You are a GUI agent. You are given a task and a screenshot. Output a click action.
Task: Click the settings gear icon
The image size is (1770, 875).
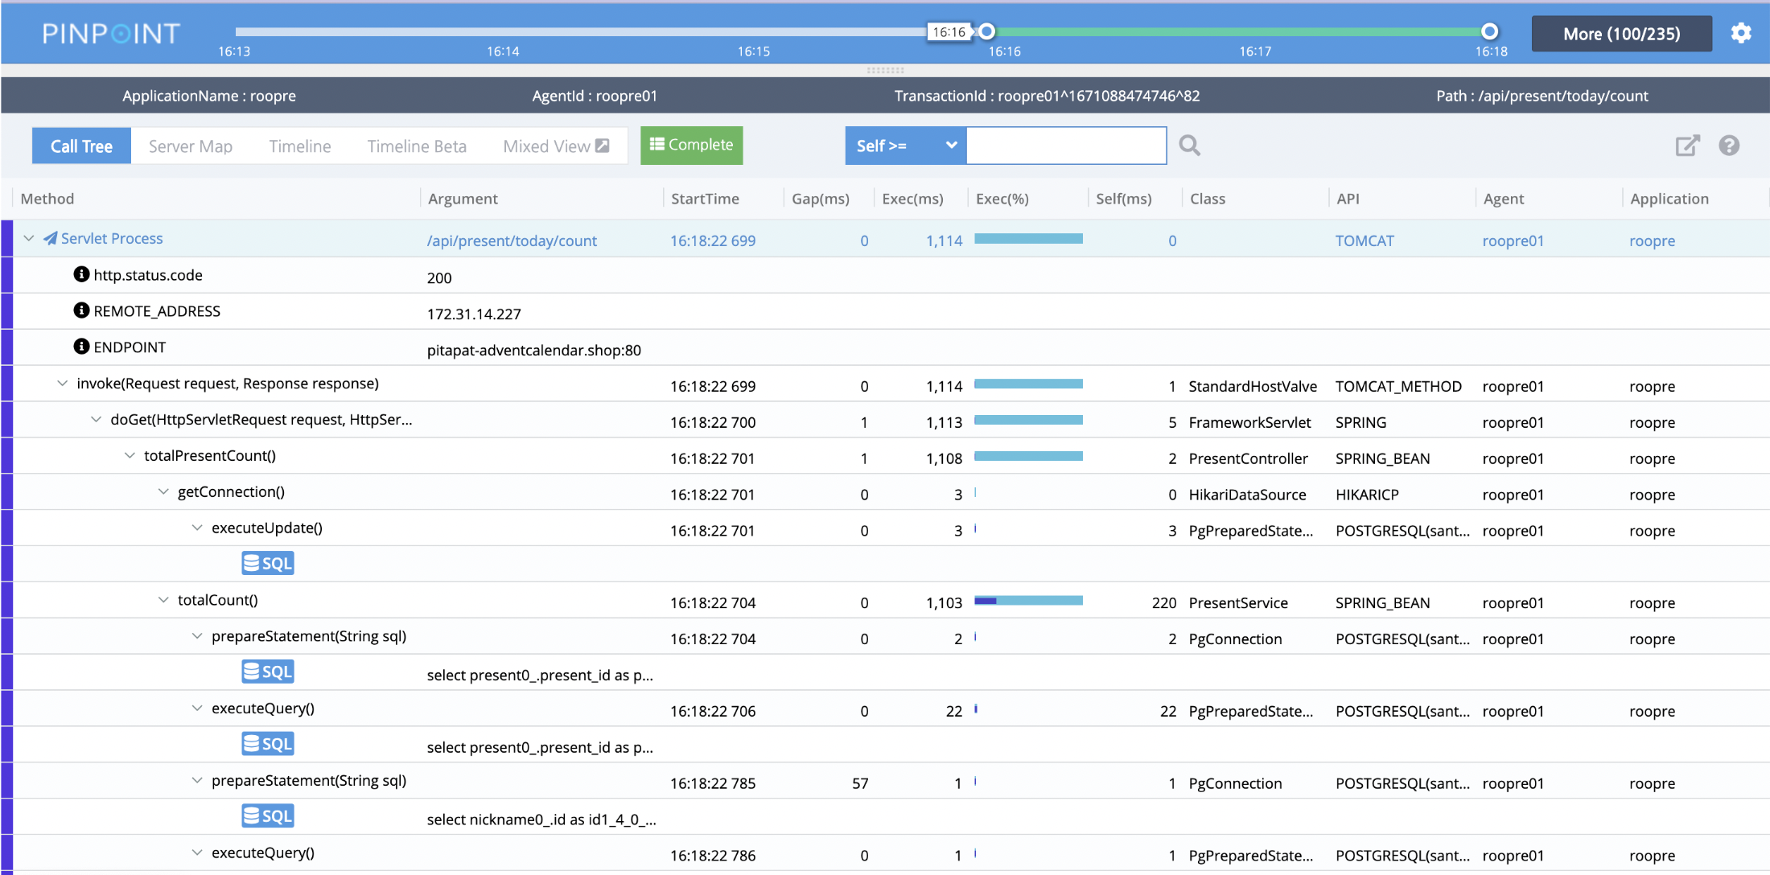coord(1741,33)
